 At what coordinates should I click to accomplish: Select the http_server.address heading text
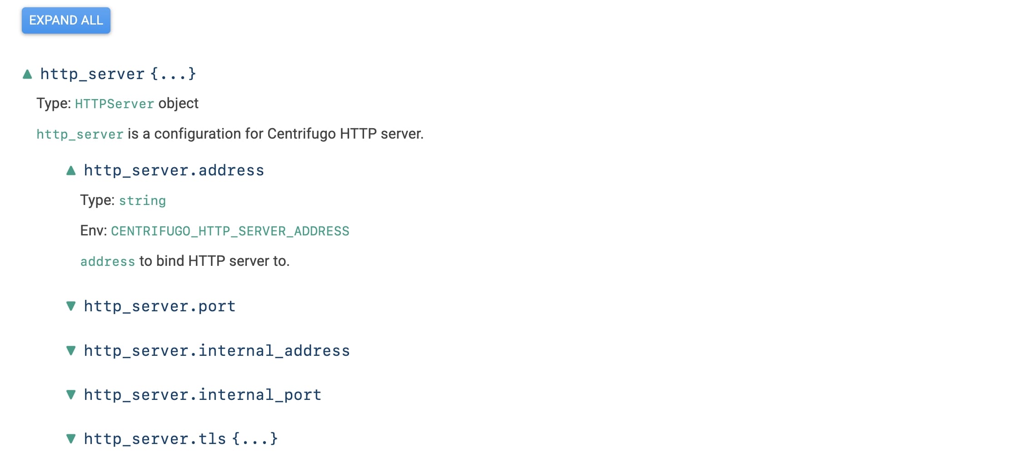tap(174, 170)
